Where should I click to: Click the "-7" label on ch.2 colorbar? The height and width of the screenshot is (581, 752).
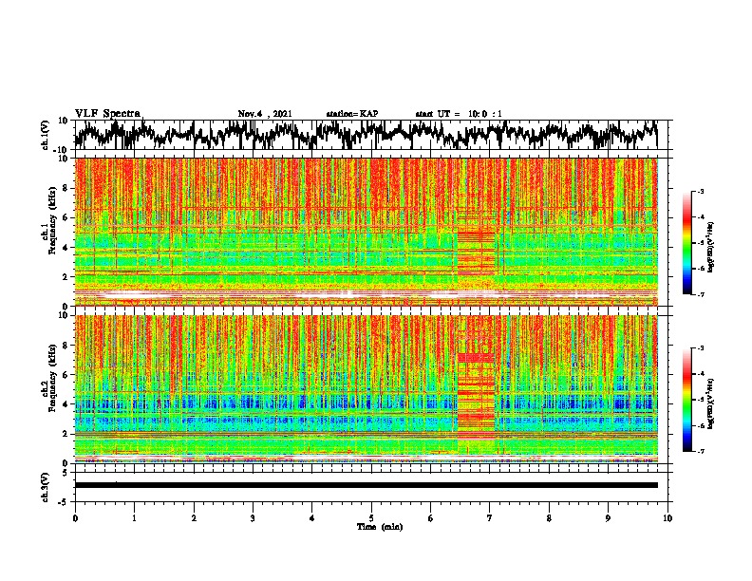coord(700,452)
